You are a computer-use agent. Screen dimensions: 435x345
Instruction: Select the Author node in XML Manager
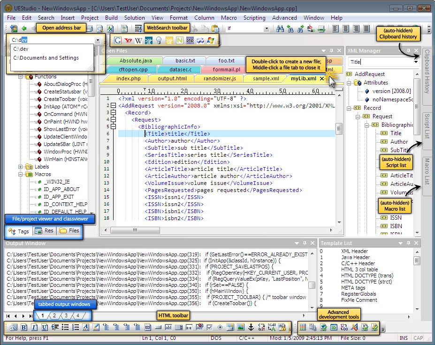pyautogui.click(x=399, y=142)
